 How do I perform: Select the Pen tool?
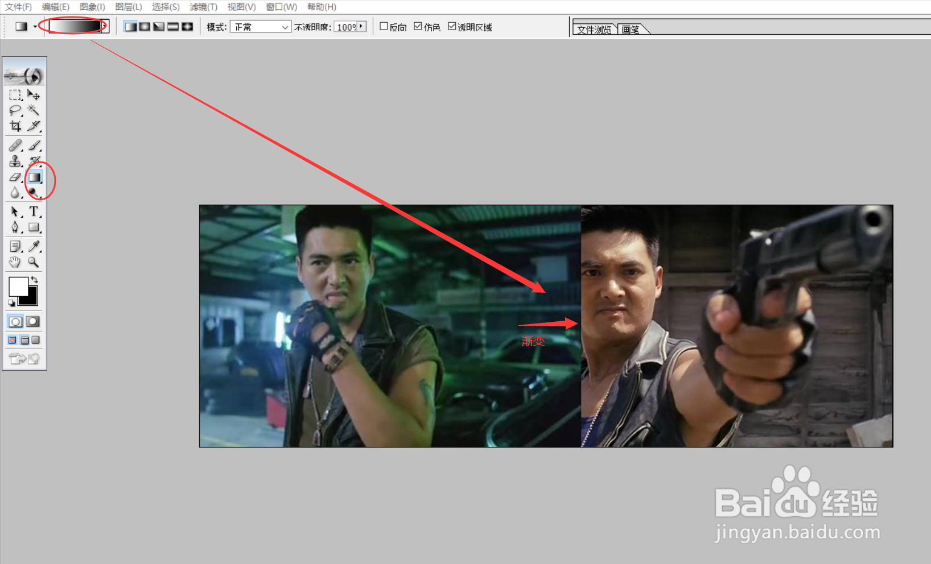(15, 227)
